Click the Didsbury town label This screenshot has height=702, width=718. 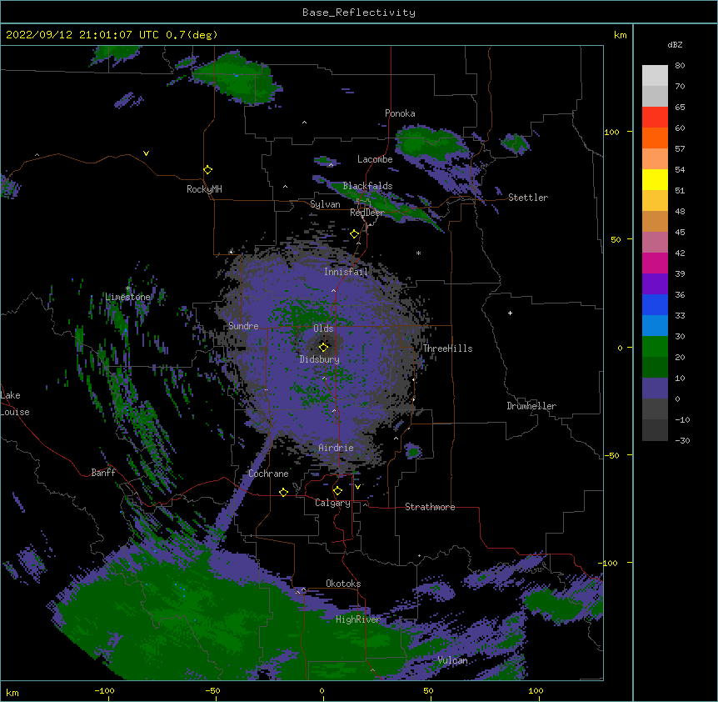point(319,359)
